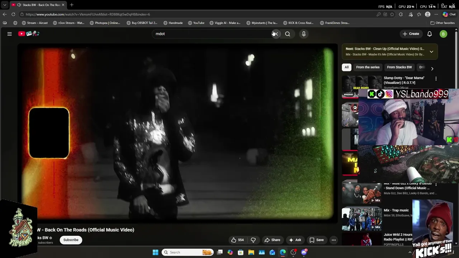The width and height of the screenshot is (459, 258).
Task: Open Discord from the taskbar
Action: (304, 252)
